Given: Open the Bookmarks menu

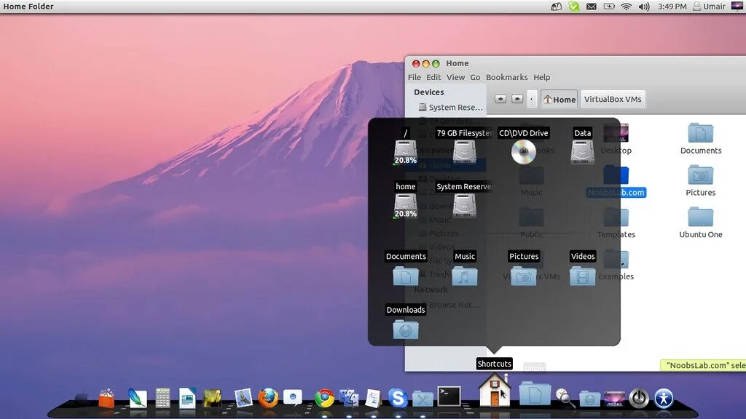Looking at the screenshot, I should click(507, 77).
